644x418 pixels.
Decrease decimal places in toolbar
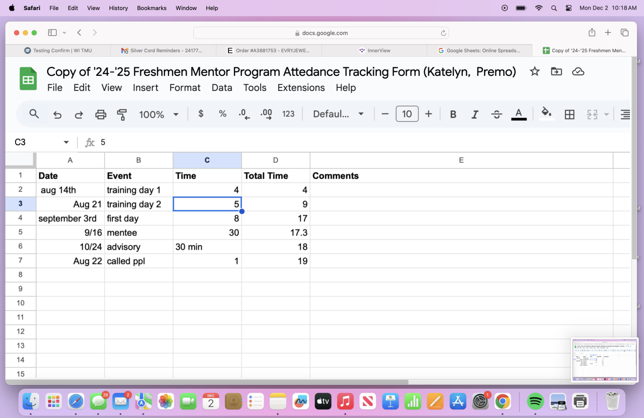(x=245, y=115)
